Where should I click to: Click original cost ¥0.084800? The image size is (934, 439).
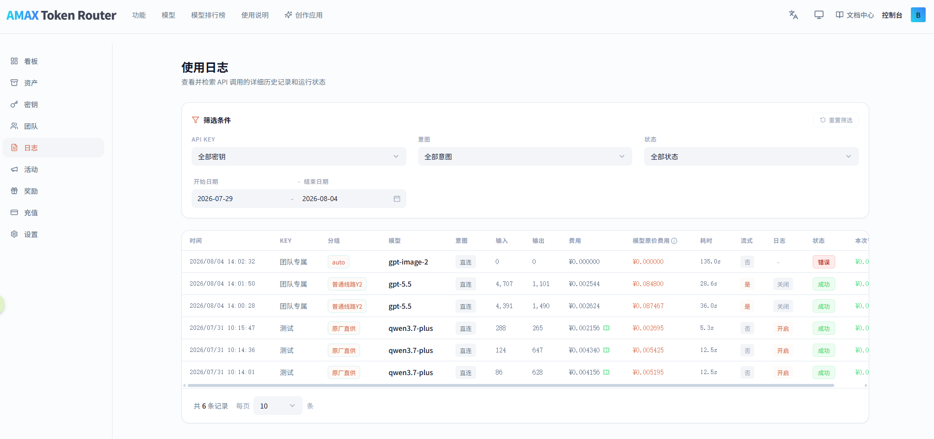click(648, 284)
